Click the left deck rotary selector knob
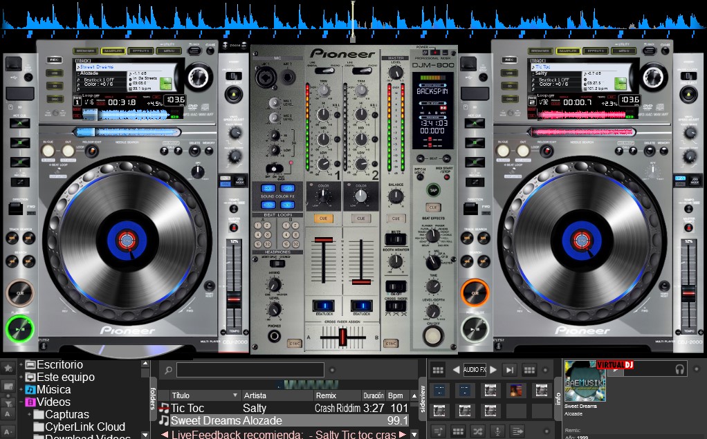Viewport: 707px width, 439px height. click(199, 77)
